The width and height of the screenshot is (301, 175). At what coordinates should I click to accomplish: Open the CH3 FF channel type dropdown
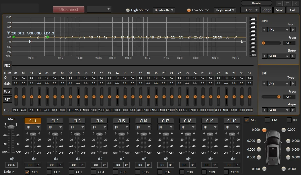[x=77, y=127]
